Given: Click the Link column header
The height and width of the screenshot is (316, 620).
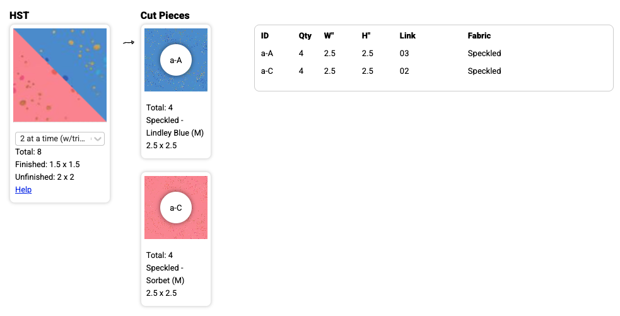Looking at the screenshot, I should (x=407, y=36).
